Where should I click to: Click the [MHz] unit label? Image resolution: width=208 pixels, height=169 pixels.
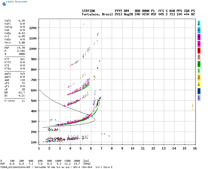87,164
